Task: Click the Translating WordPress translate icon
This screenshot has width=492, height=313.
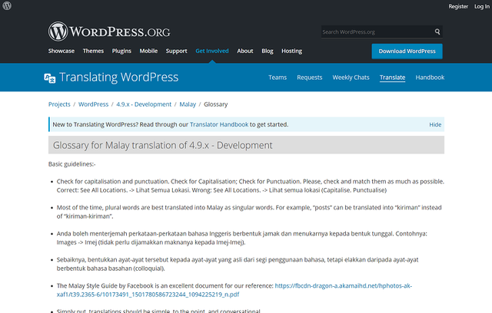Action: [x=49, y=78]
